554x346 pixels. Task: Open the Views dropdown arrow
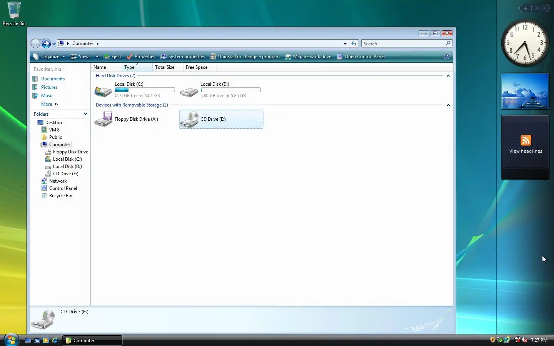click(97, 57)
